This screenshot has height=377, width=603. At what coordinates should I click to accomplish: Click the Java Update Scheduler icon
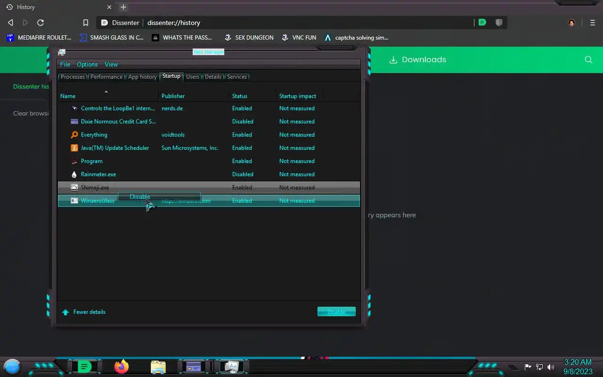pyautogui.click(x=74, y=148)
